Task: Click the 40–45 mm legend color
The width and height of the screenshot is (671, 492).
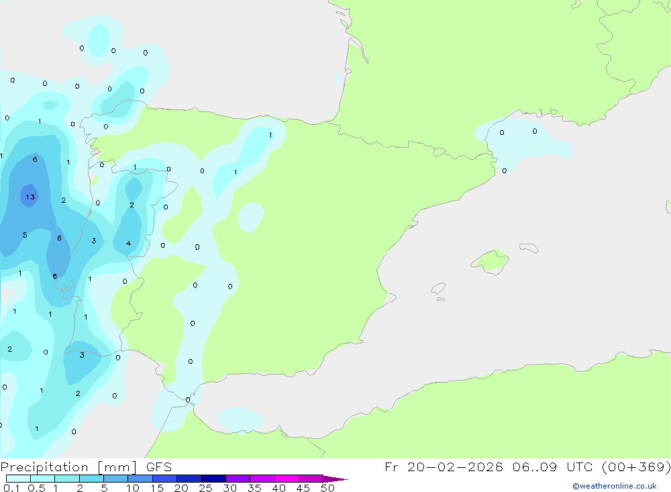Action: tap(287, 479)
